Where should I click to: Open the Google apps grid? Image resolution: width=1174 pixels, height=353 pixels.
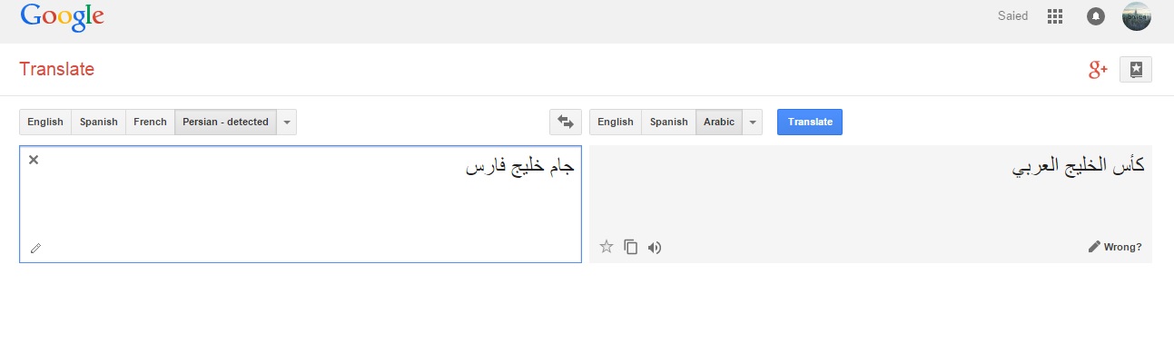[x=1055, y=16]
